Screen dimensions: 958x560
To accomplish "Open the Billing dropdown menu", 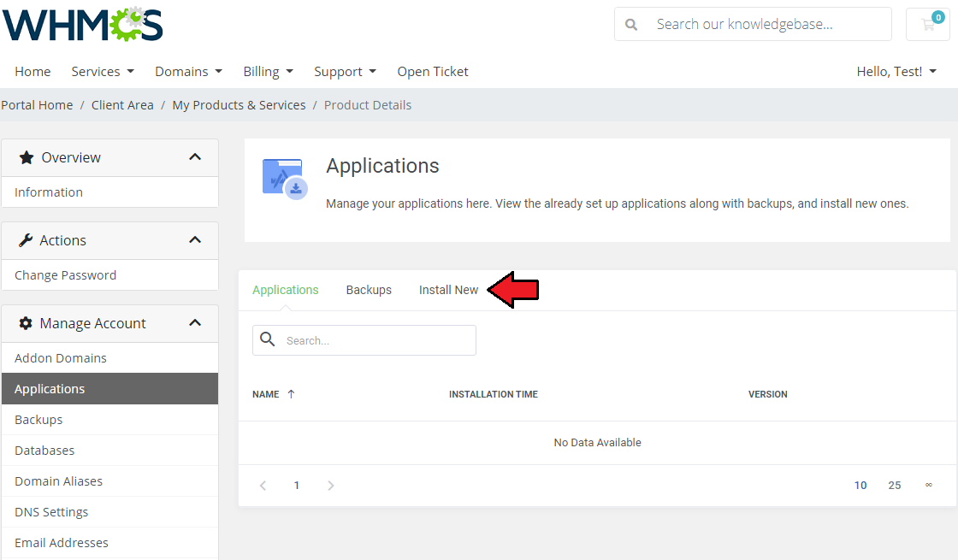I will click(x=269, y=72).
